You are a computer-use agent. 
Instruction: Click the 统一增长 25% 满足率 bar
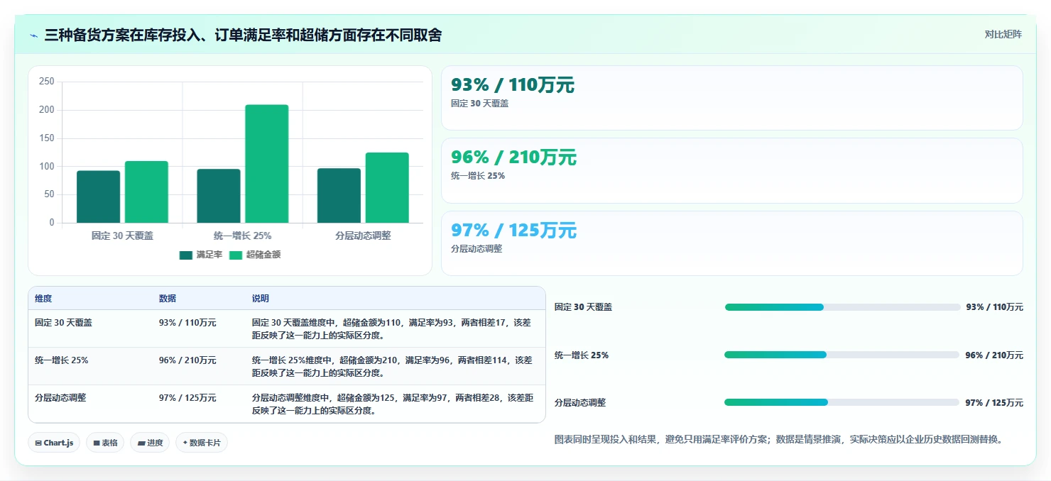[x=219, y=196]
